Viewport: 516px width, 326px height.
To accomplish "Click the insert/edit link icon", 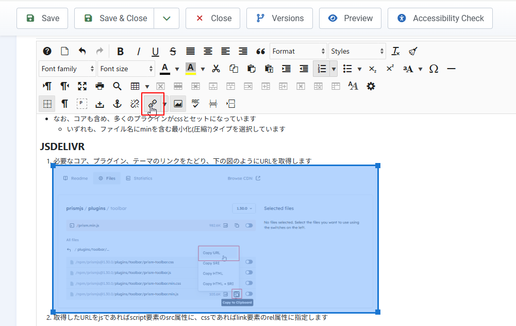I will [153, 104].
